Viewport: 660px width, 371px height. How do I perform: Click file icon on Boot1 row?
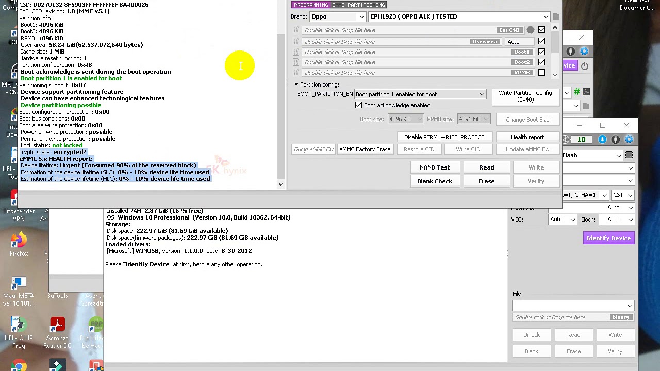[x=295, y=52]
